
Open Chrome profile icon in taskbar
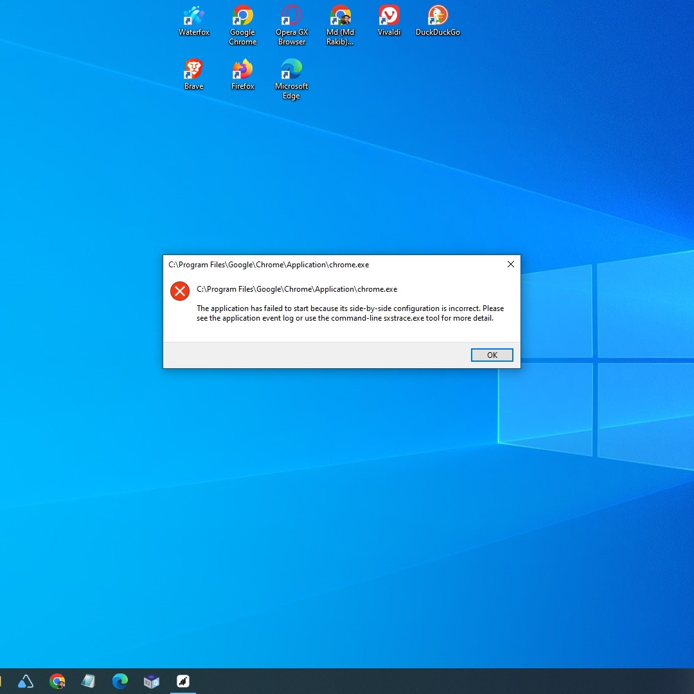tap(57, 681)
